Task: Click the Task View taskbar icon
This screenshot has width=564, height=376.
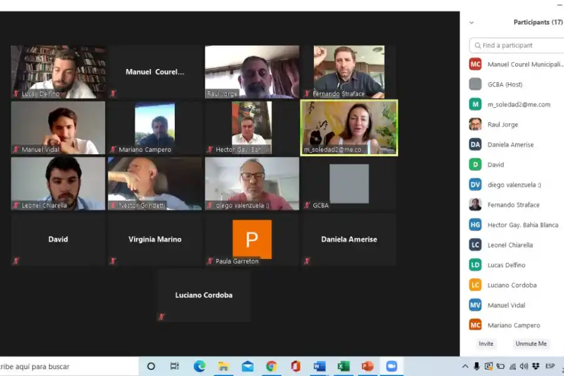Action: pyautogui.click(x=175, y=367)
